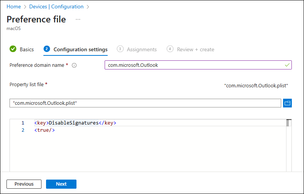Open the info tooltip for Preference domain name
The image size is (304, 194).
[74, 65]
